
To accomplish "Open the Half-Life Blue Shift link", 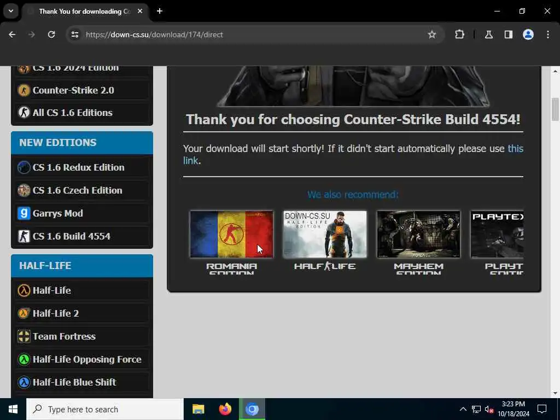I will click(74, 382).
